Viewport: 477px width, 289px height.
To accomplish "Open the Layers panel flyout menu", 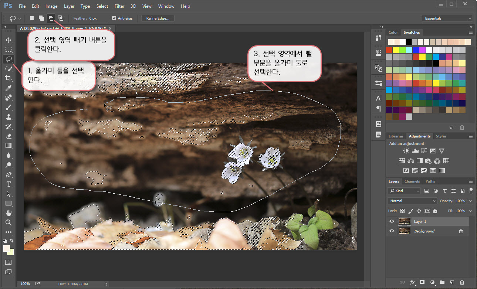I will pyautogui.click(x=470, y=181).
